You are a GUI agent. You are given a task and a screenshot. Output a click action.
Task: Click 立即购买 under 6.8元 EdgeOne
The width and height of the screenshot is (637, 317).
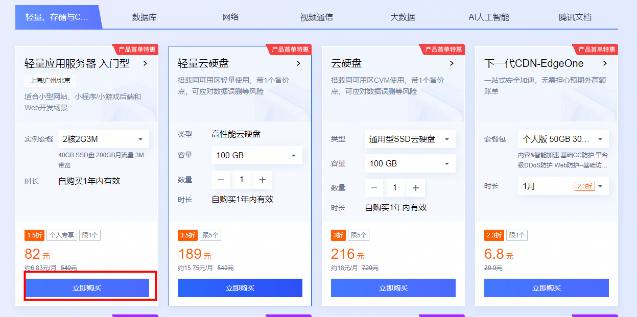click(547, 288)
